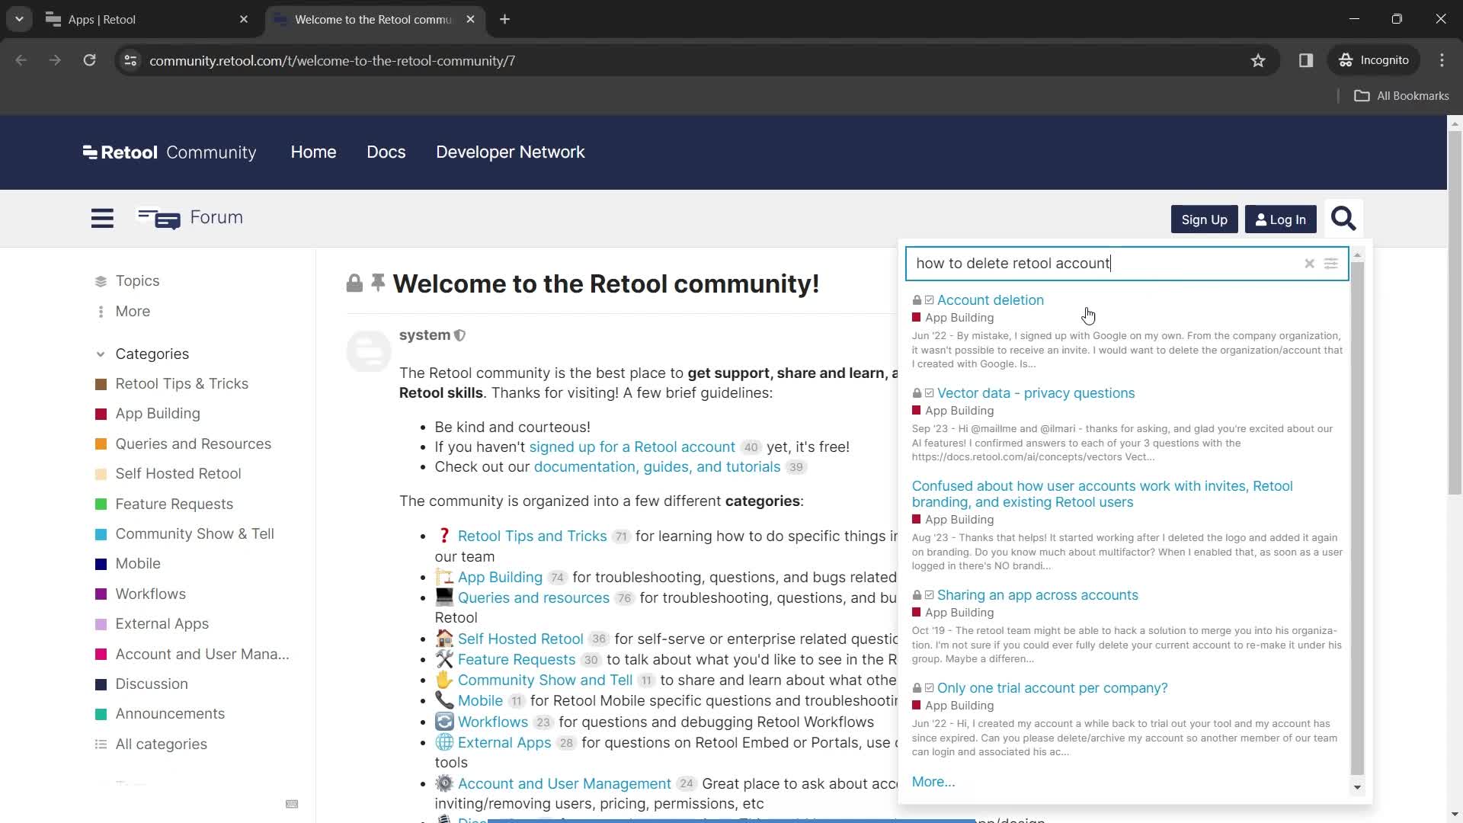Open advanced search options icon
Screen dimensions: 1463x823
point(1331,264)
